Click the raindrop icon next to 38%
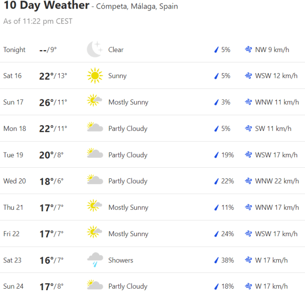This screenshot has height=294, width=305. (x=216, y=260)
